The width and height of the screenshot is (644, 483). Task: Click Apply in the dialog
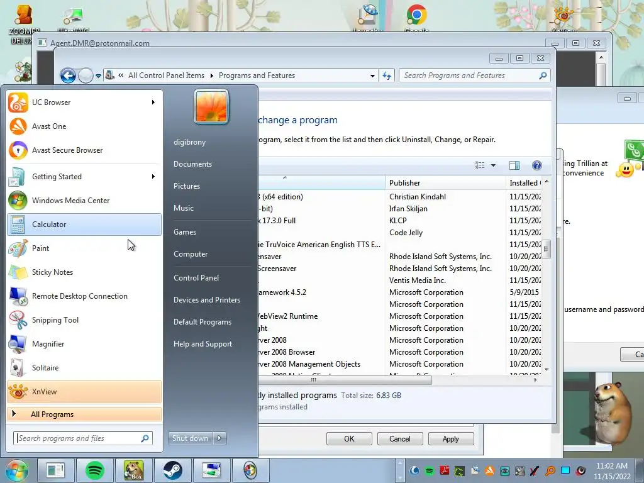point(450,438)
